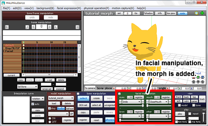Image resolution: width=208 pixels, height=126 pixels.
Task: Enable the bone view checkbox
Action: (194, 105)
